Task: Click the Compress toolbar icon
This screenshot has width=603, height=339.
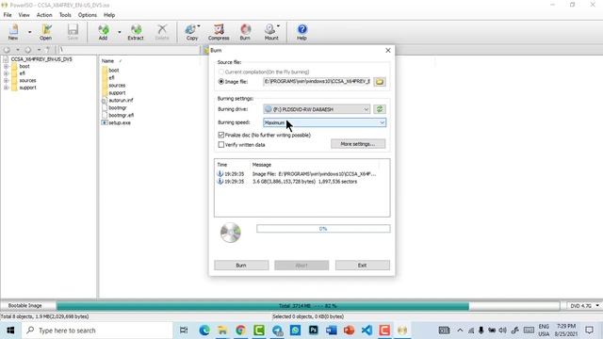Action: point(219,32)
